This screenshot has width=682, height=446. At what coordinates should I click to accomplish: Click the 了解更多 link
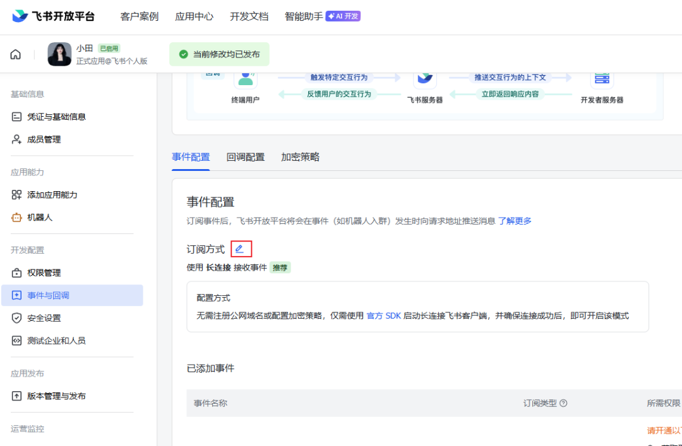(515, 221)
